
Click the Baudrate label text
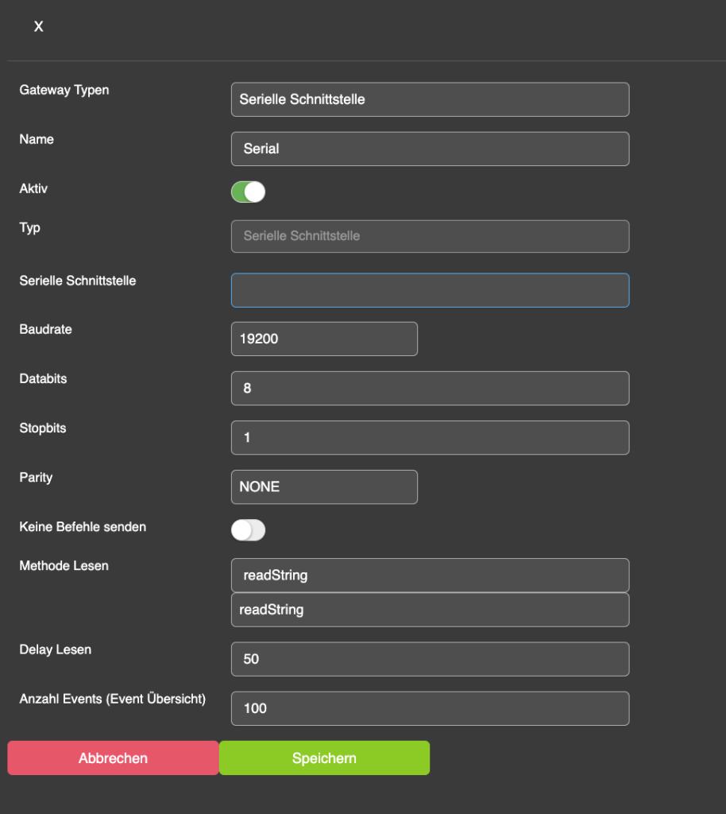pos(45,329)
